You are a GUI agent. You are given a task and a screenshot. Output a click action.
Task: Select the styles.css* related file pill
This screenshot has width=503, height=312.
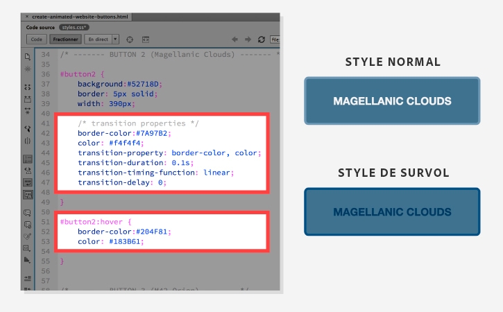pos(74,28)
